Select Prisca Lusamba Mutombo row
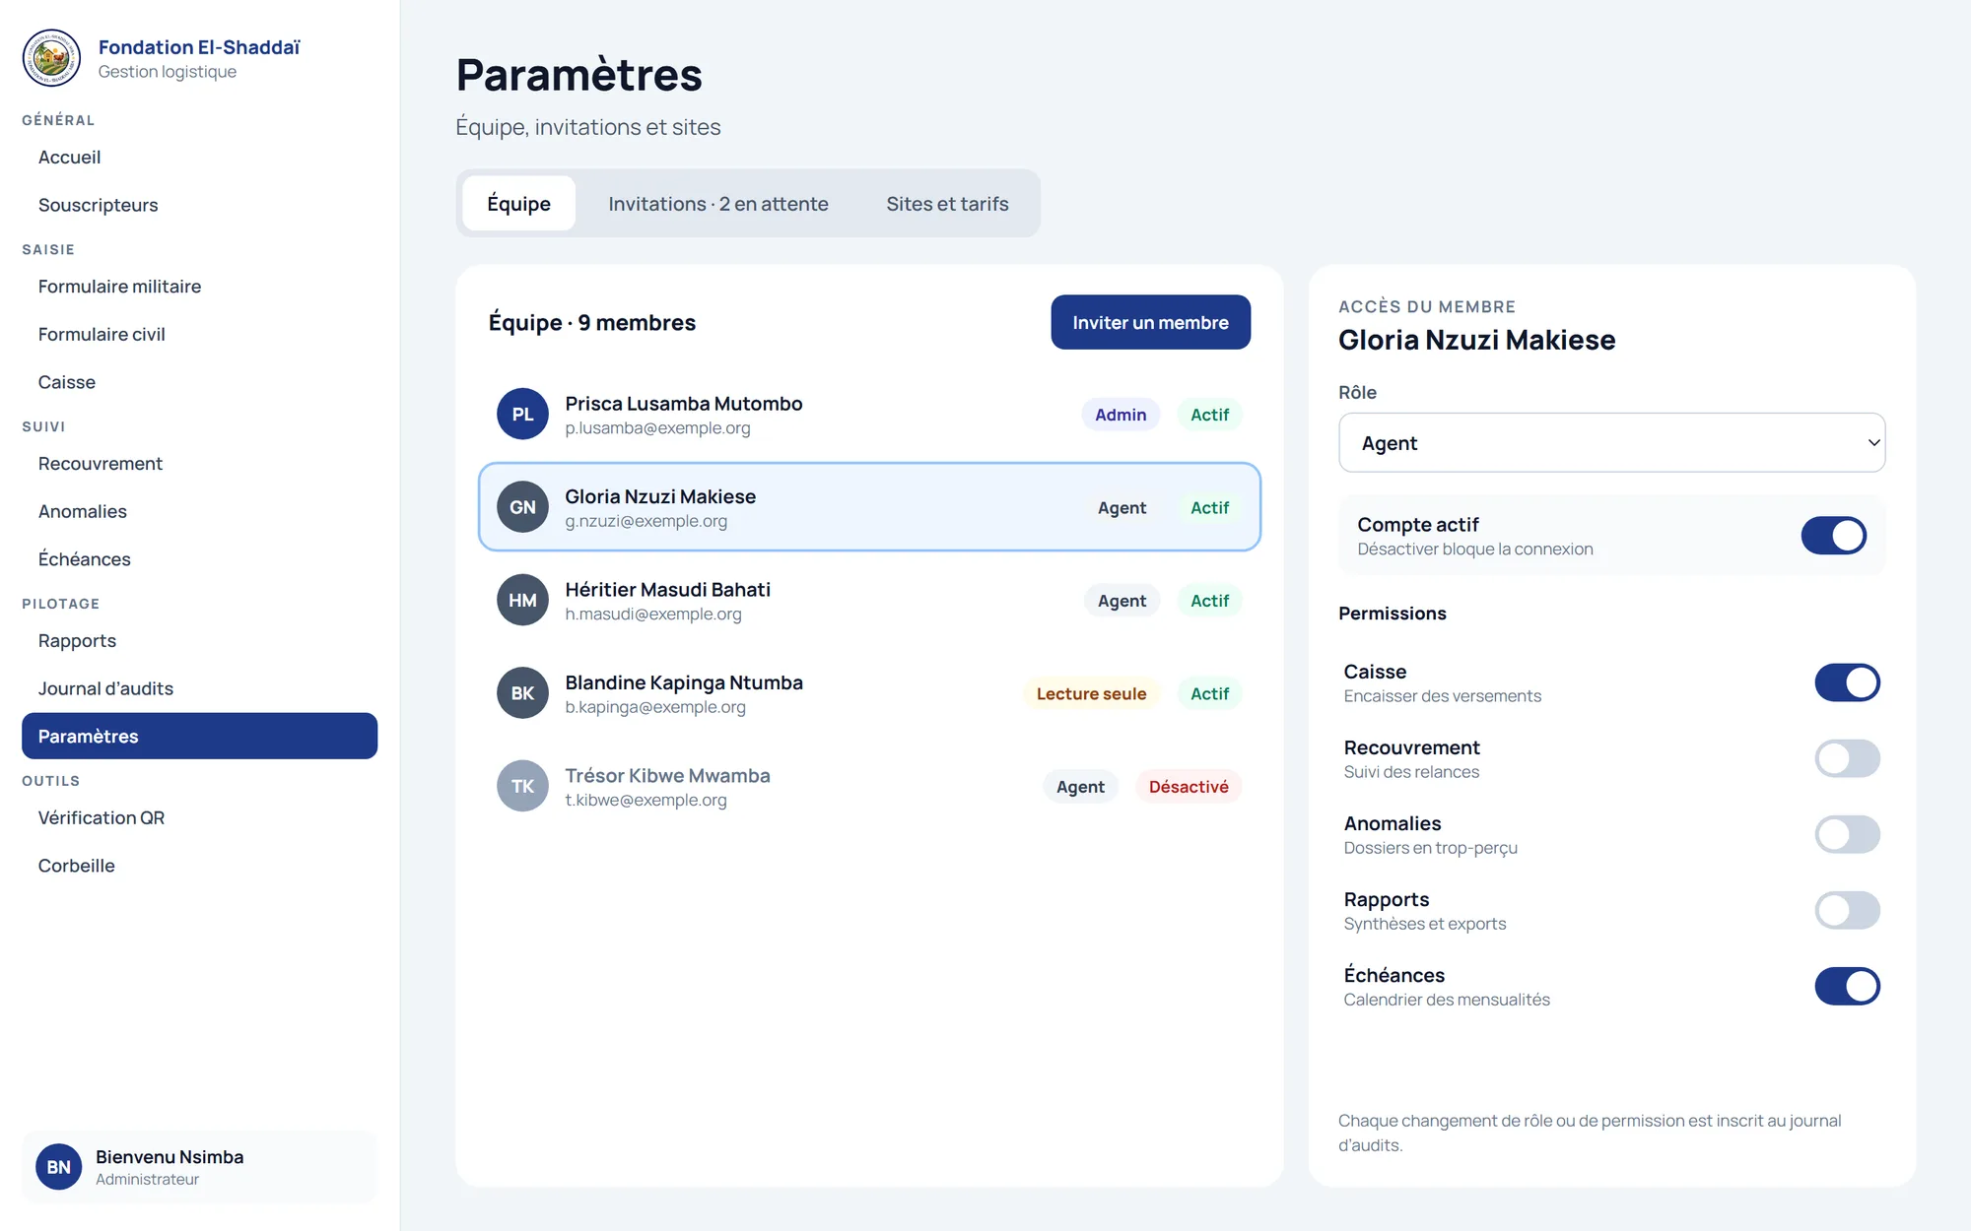 pos(869,415)
